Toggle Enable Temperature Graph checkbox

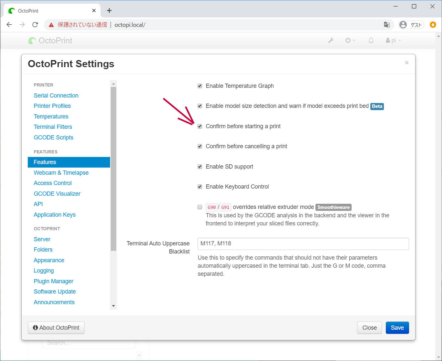pos(200,86)
